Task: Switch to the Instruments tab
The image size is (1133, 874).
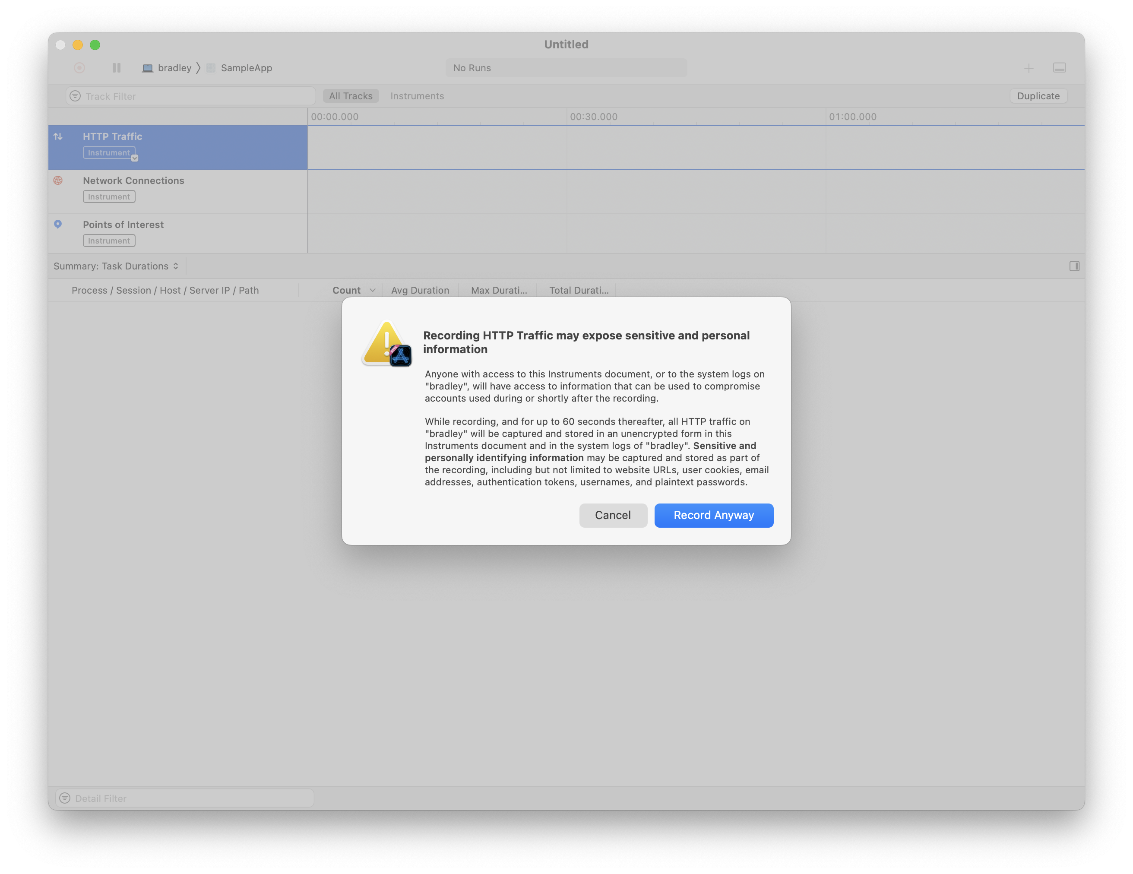Action: (417, 96)
